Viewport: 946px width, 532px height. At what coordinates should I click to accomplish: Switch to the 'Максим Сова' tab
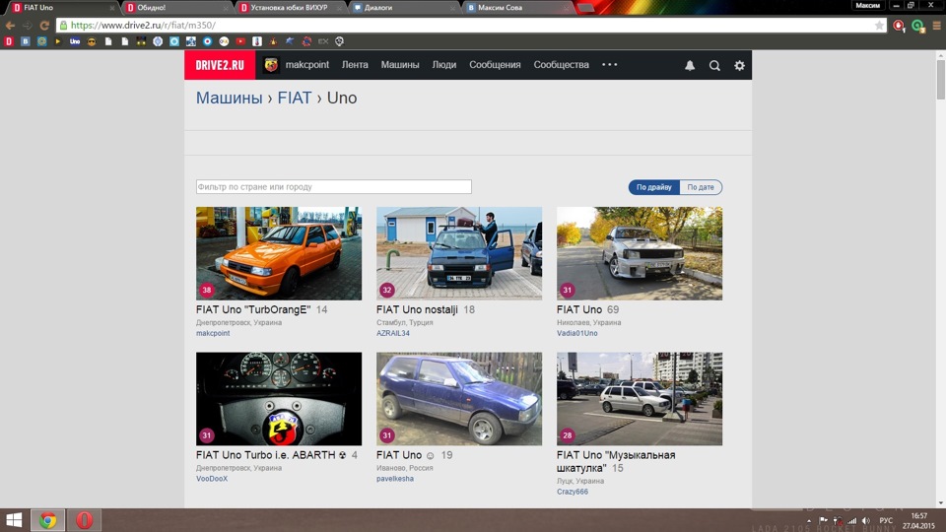(515, 8)
